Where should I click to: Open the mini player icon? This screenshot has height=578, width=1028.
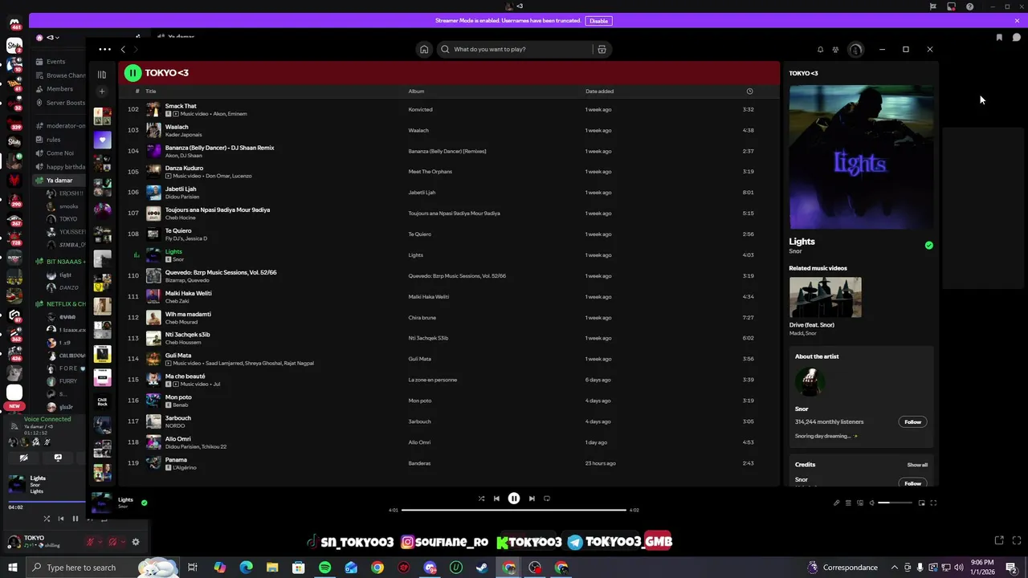[x=921, y=503]
